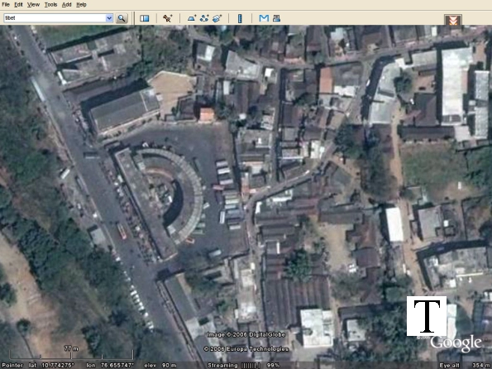Click the white T box overlay

[x=427, y=316]
